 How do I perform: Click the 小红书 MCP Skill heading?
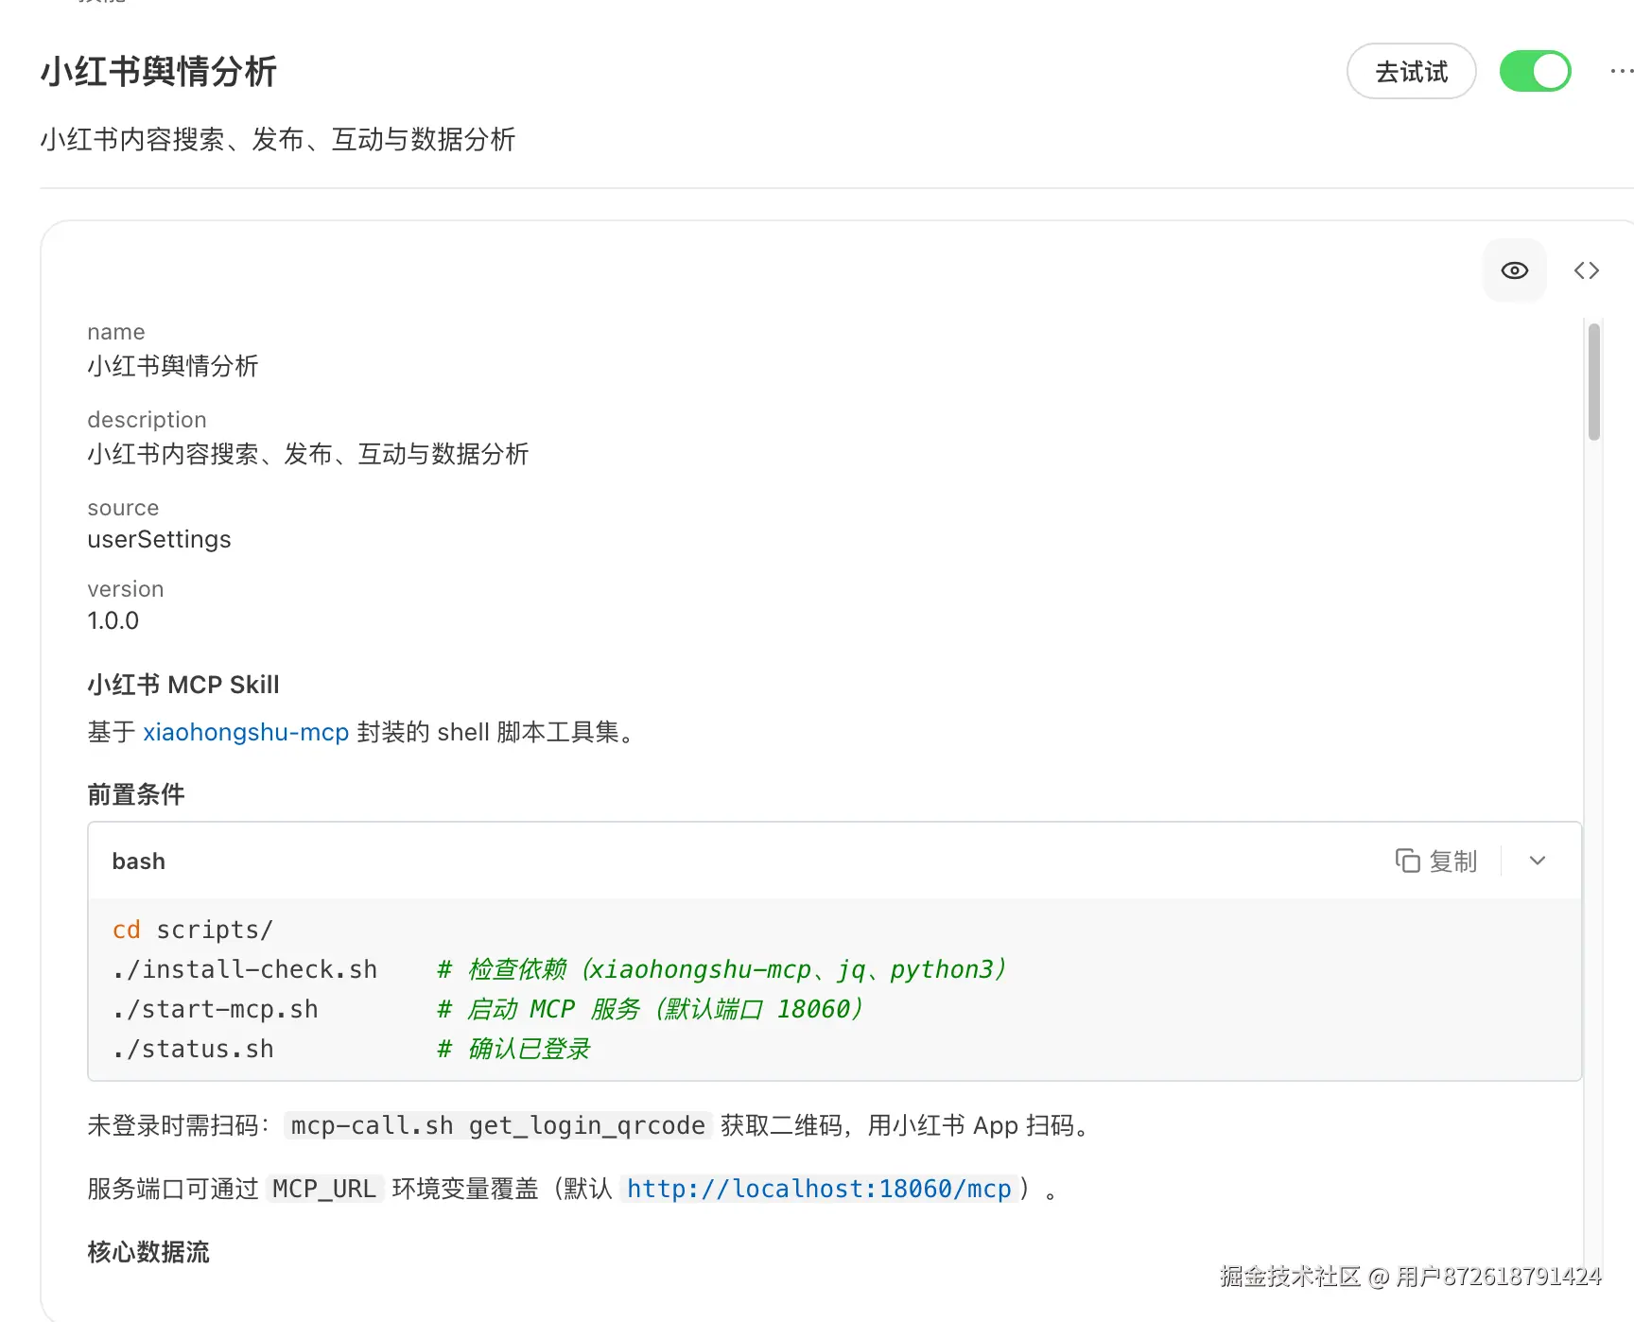pos(183,685)
